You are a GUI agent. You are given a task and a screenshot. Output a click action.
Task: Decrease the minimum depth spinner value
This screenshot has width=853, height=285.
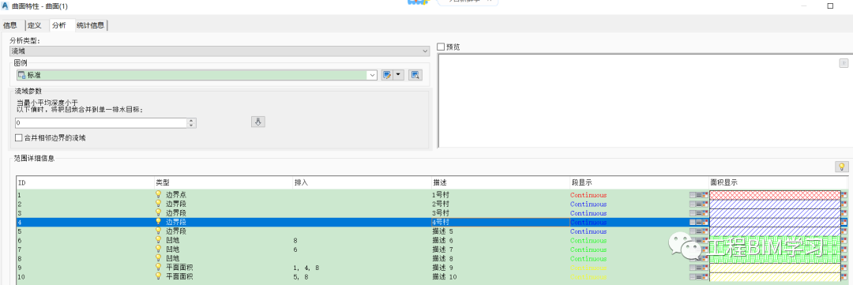pos(191,126)
